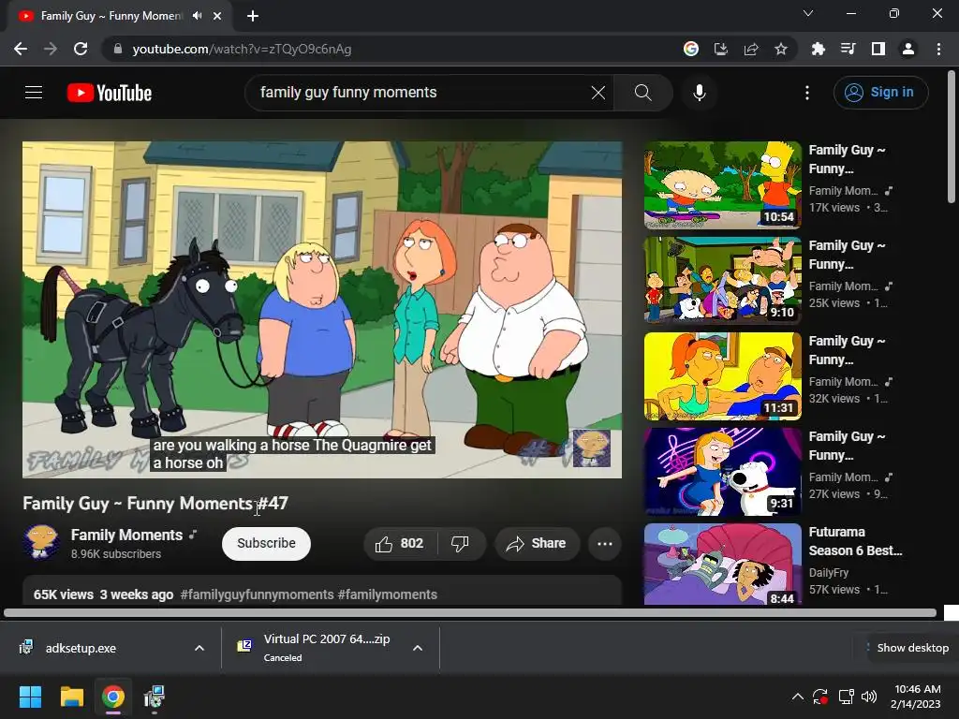Image resolution: width=959 pixels, height=719 pixels.
Task: Open the 9:31 Brian video thumbnail
Action: pos(722,472)
